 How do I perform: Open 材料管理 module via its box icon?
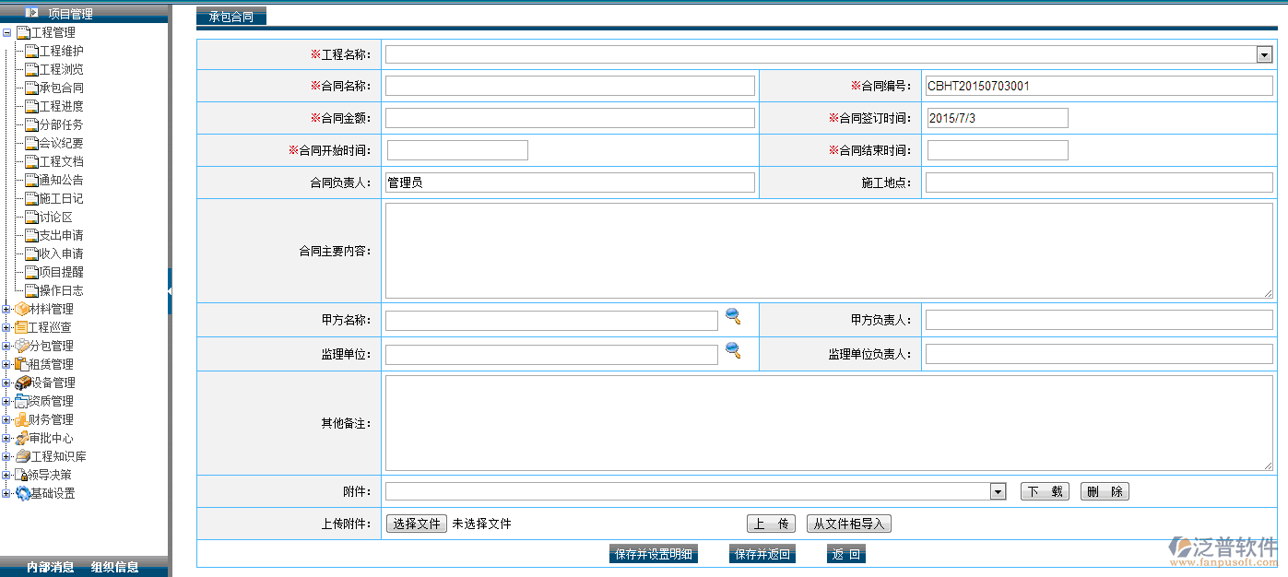[21, 309]
